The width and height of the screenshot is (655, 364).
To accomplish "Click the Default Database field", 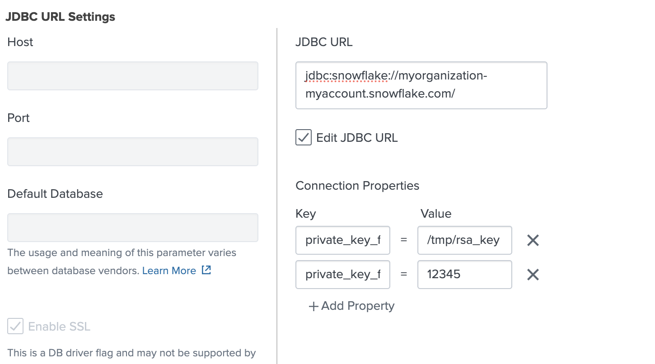I will click(x=132, y=227).
